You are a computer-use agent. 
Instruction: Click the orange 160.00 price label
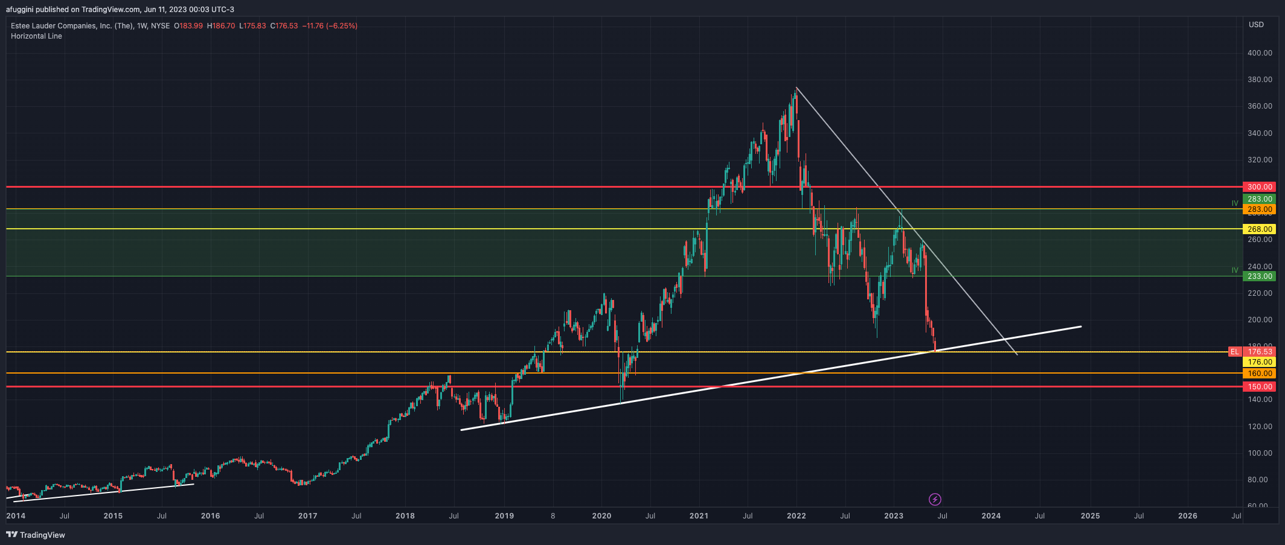(x=1260, y=374)
